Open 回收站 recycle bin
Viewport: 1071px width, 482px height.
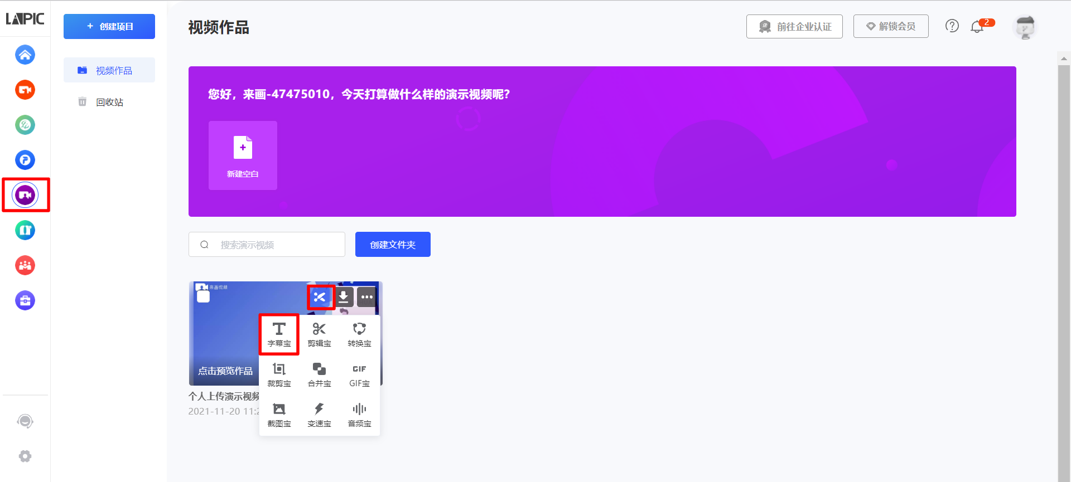109,102
